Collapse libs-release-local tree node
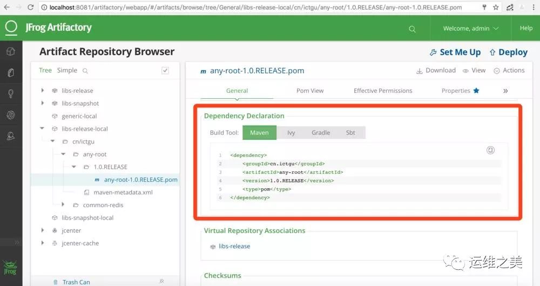Screen dimensions: 540x286 [42, 128]
